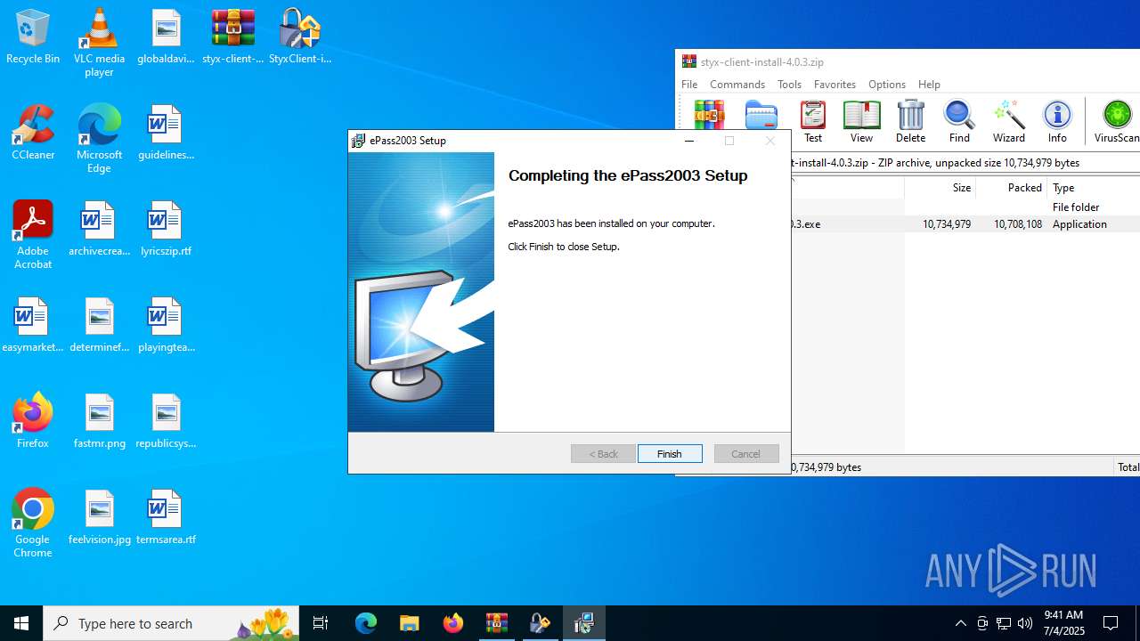Open Adobe Acrobat desktop shortcut
The height and width of the screenshot is (641, 1140).
point(33,235)
